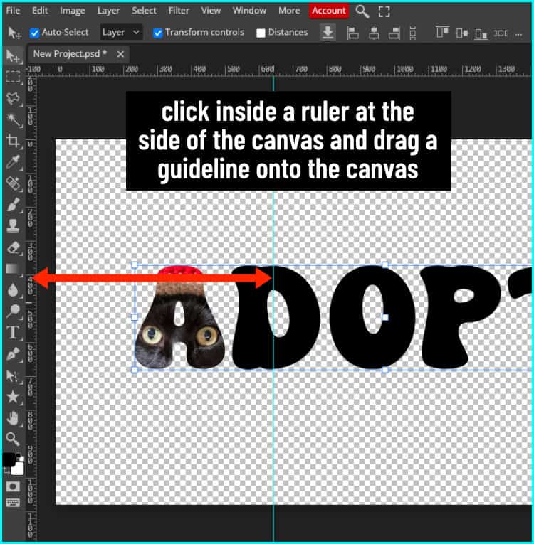Select the Hand tool

pyautogui.click(x=13, y=418)
